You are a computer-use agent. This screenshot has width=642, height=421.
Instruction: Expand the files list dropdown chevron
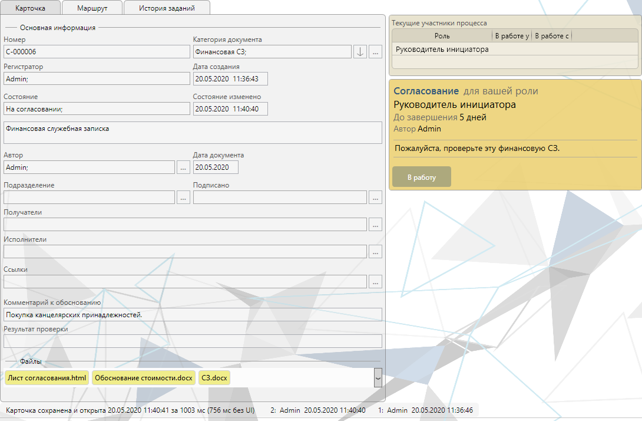[x=378, y=377]
